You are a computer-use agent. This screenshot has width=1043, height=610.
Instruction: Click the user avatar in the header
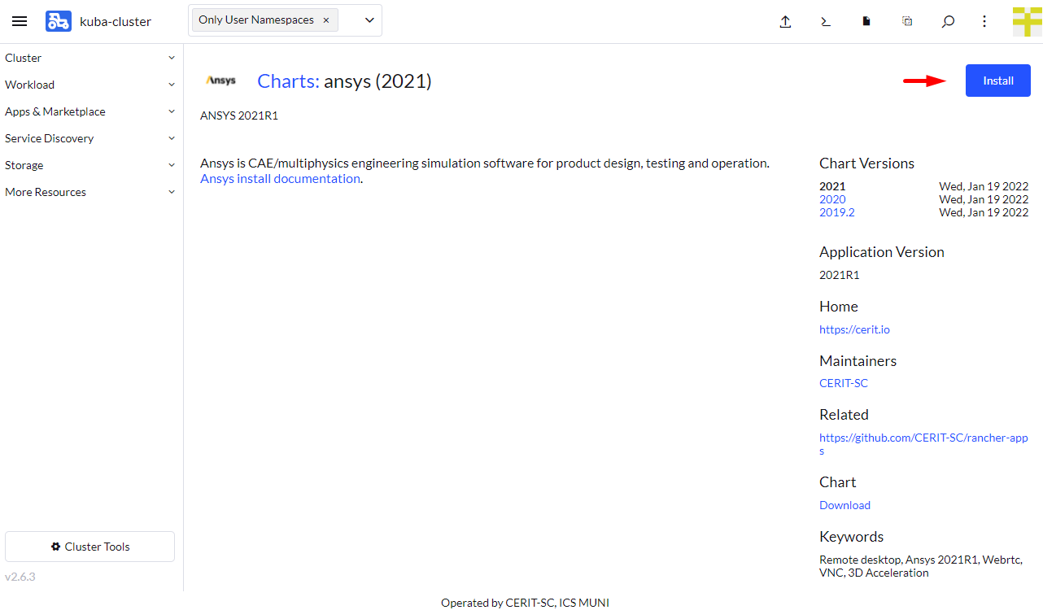(1027, 22)
